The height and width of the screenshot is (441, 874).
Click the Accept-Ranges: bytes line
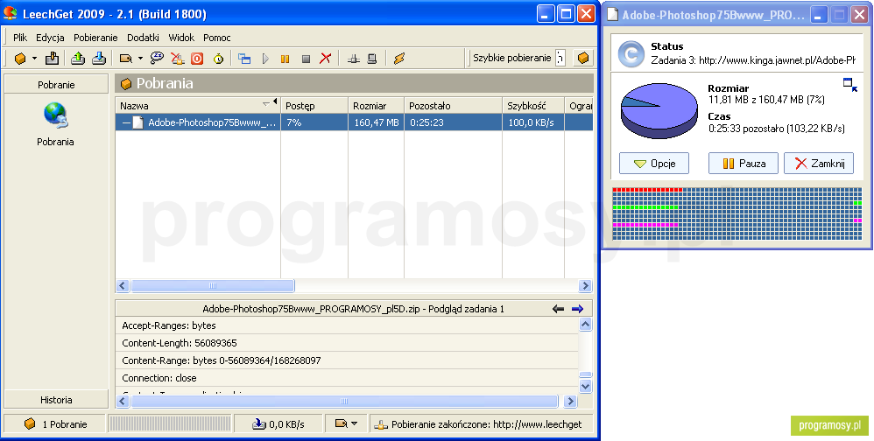click(x=169, y=325)
